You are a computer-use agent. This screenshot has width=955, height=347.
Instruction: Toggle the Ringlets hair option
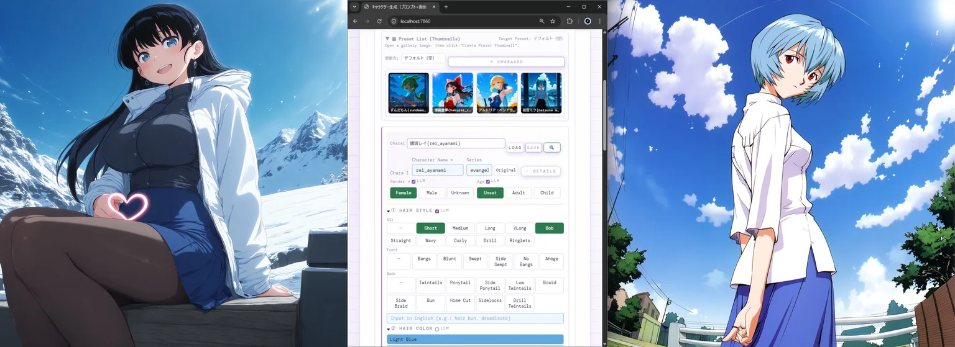520,241
